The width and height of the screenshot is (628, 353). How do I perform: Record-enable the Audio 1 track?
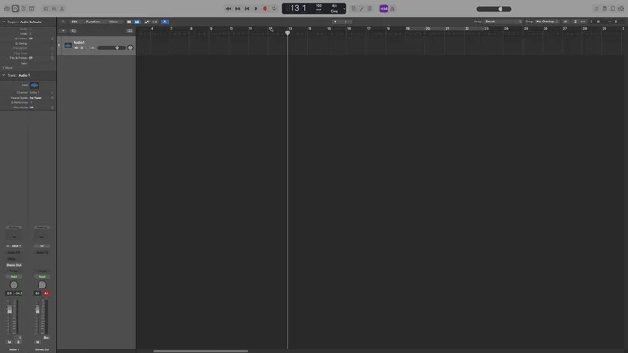pos(88,48)
